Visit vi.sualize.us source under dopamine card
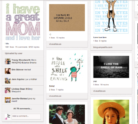 55,44
